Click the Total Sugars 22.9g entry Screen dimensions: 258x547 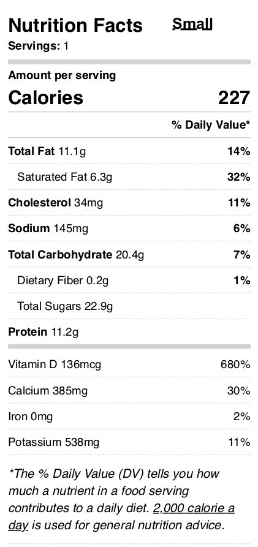65,306
